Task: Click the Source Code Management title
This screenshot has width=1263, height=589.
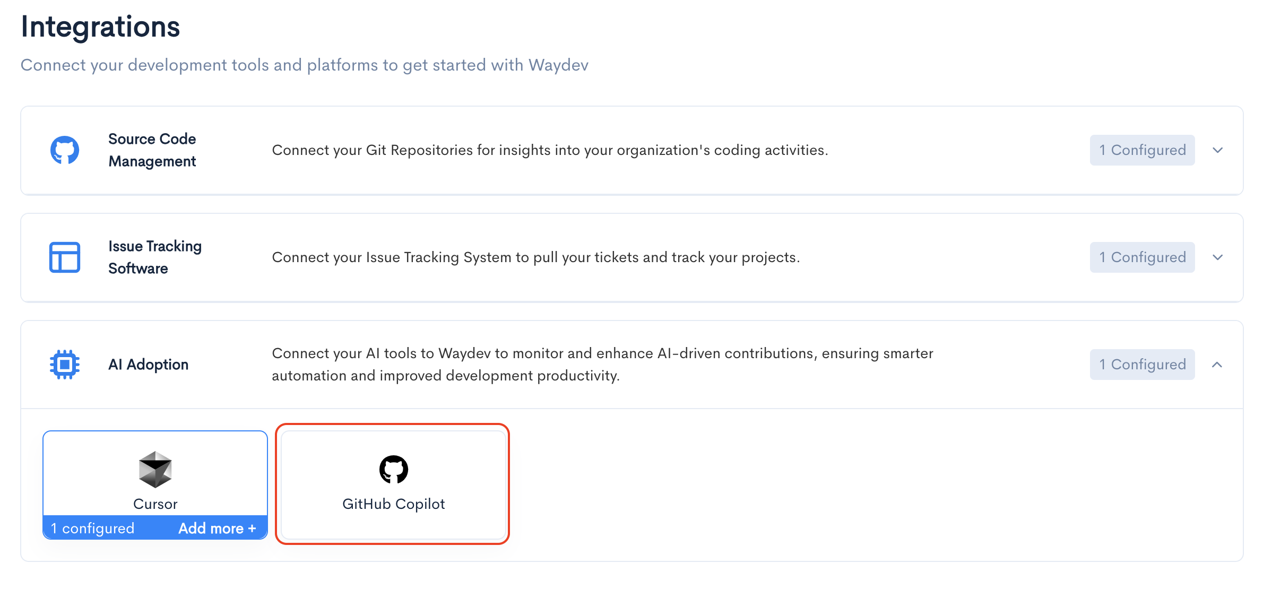Action: tap(152, 150)
